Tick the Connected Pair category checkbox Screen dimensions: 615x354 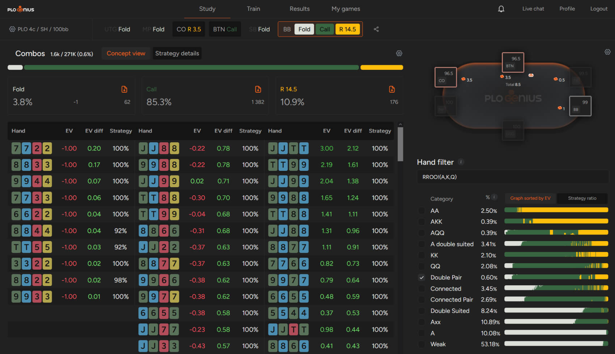pyautogui.click(x=421, y=300)
